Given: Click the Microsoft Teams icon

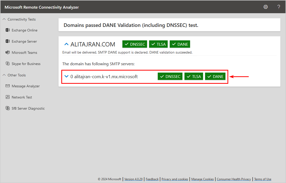Looking at the screenshot, I should coord(8,52).
